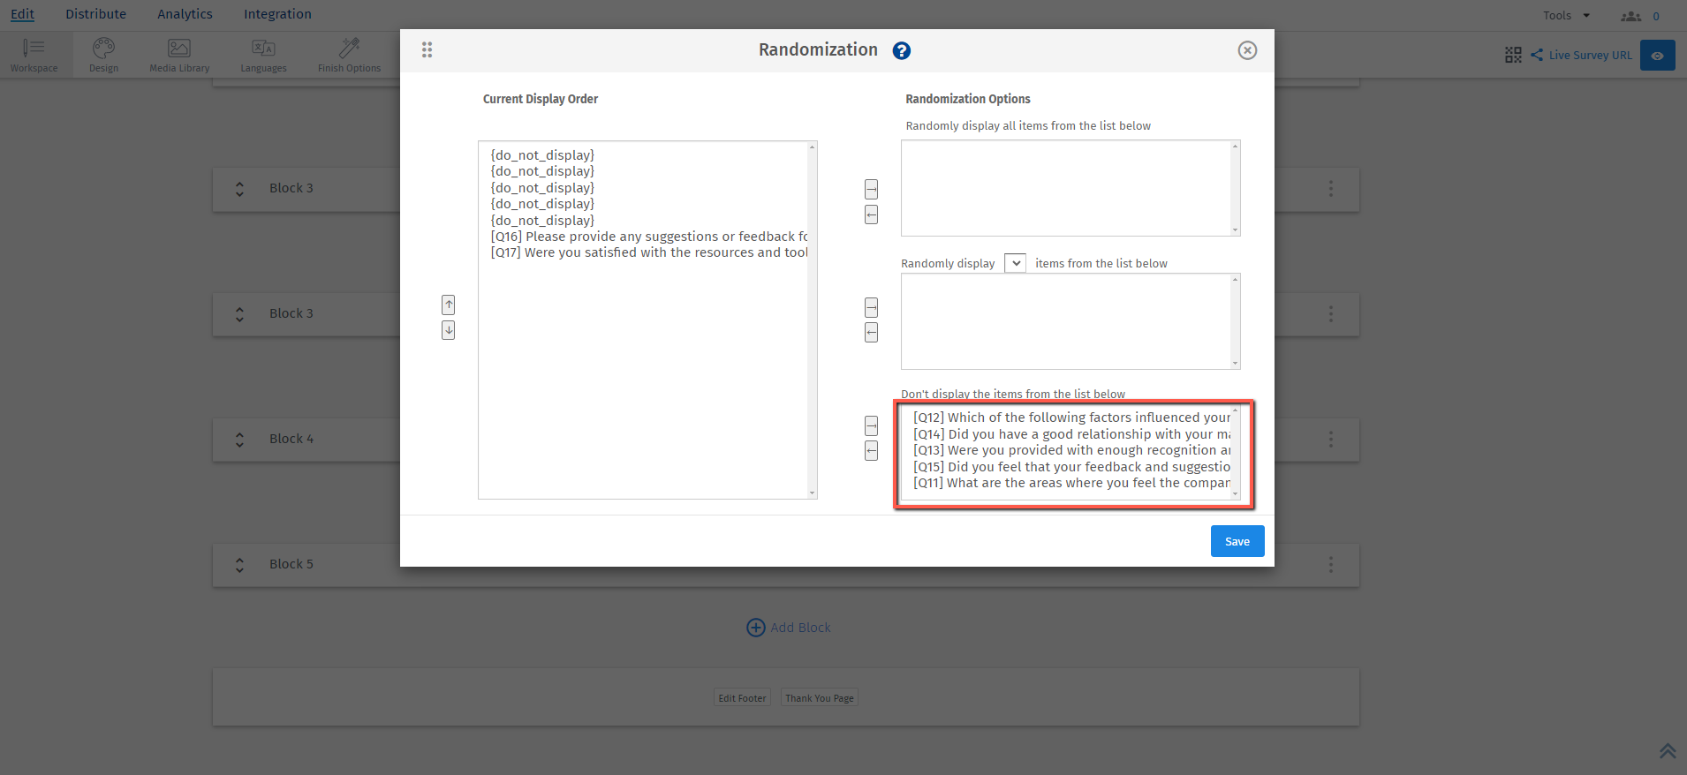Screen dimensions: 1687x775
Task: Add item to the Don't display list
Action: (x=872, y=425)
